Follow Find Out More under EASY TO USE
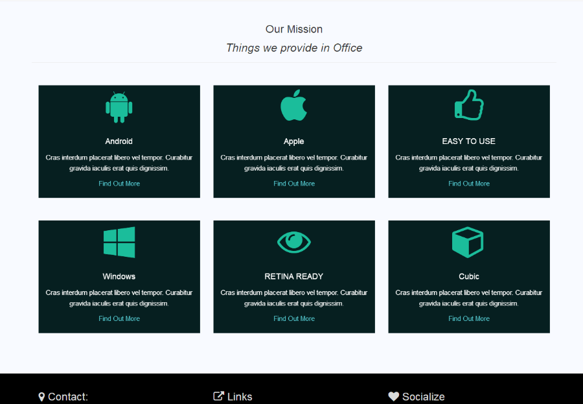The image size is (583, 404). (x=469, y=184)
